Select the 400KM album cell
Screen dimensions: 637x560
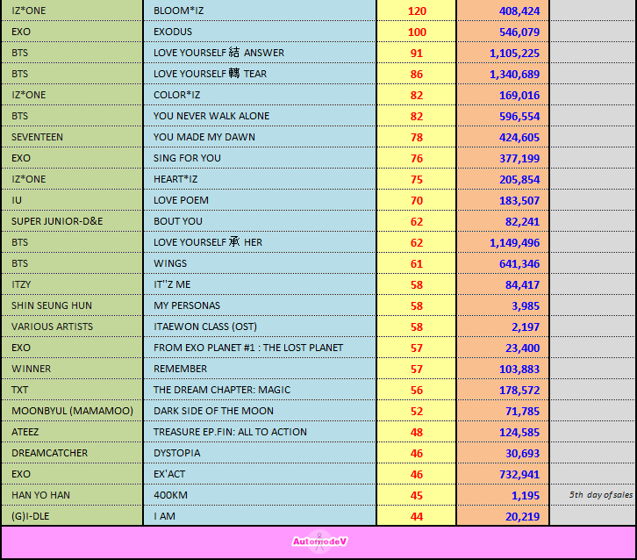260,495
